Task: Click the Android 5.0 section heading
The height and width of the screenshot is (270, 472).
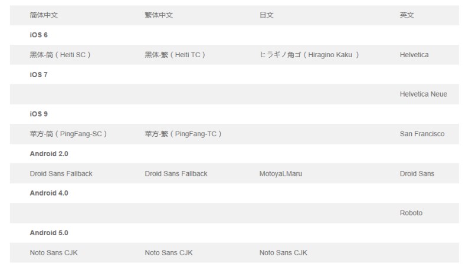Action: tap(49, 233)
